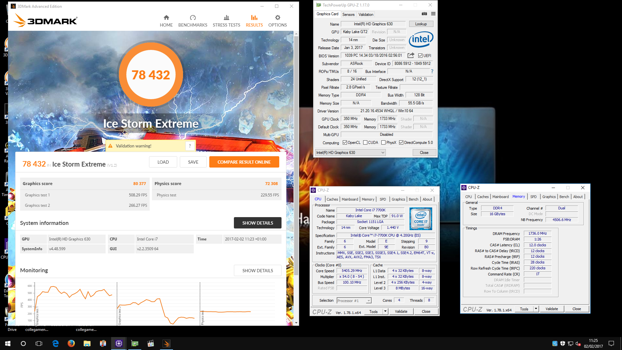Image resolution: width=622 pixels, height=350 pixels.
Task: Open GPU selection dropdown in GPU-Z
Action: coord(350,153)
